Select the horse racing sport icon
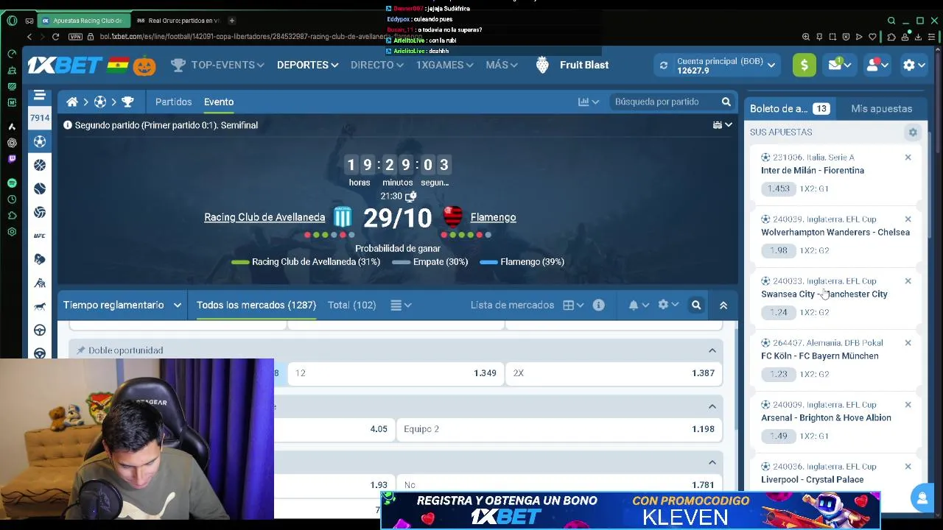The width and height of the screenshot is (943, 530). [40, 306]
